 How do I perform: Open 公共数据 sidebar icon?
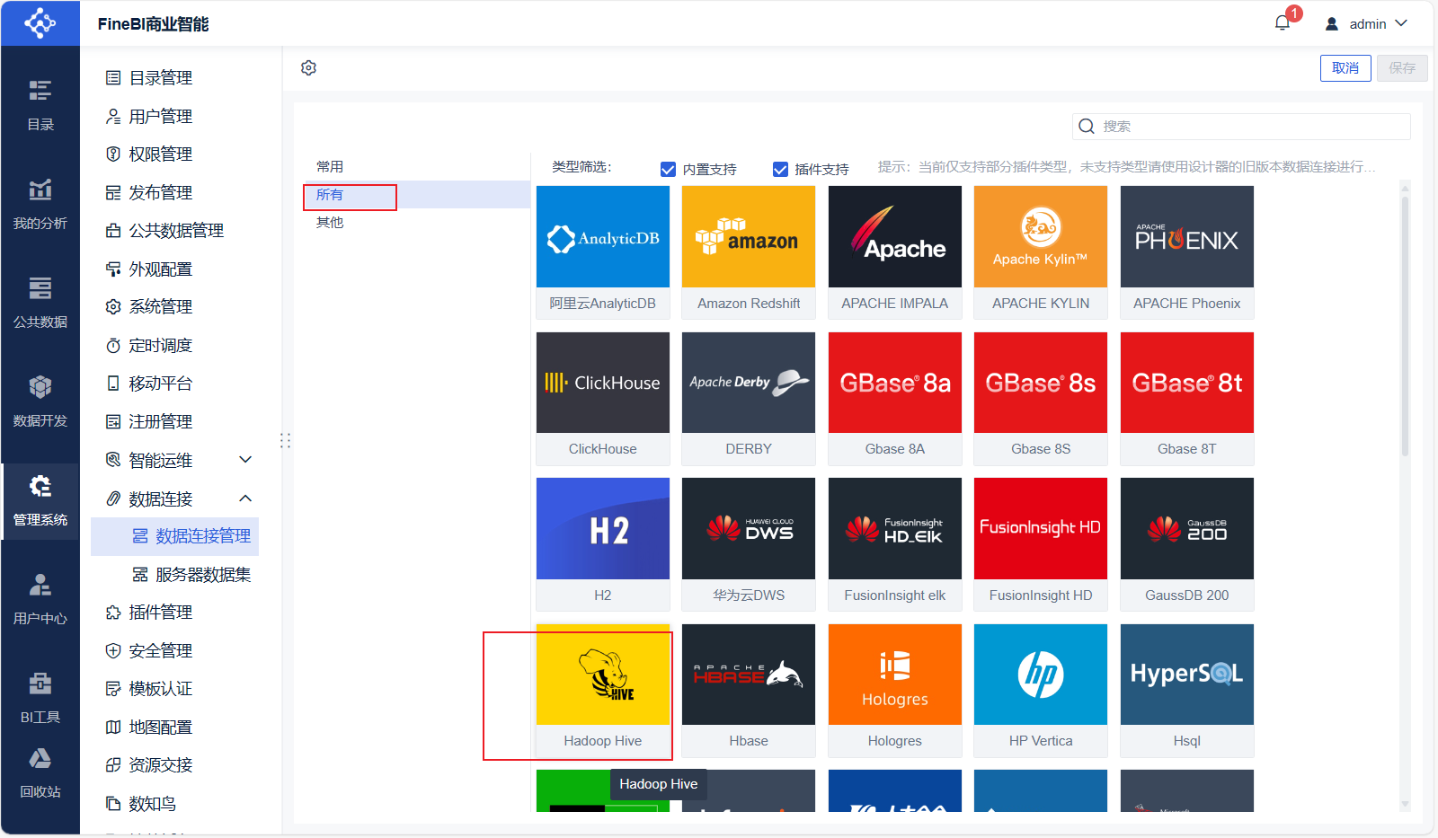pyautogui.click(x=40, y=303)
